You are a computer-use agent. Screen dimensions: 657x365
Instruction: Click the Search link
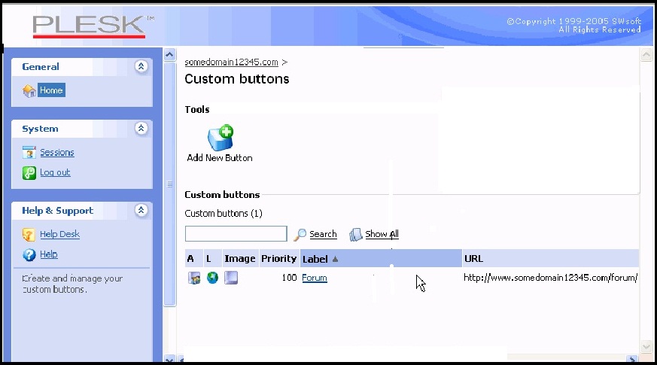323,234
